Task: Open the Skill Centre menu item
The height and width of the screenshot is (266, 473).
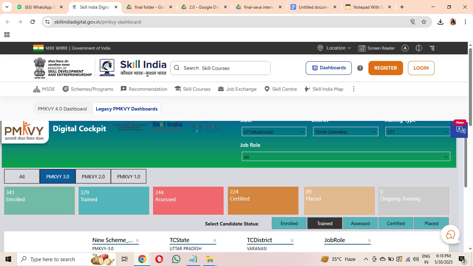Action: 280,89
